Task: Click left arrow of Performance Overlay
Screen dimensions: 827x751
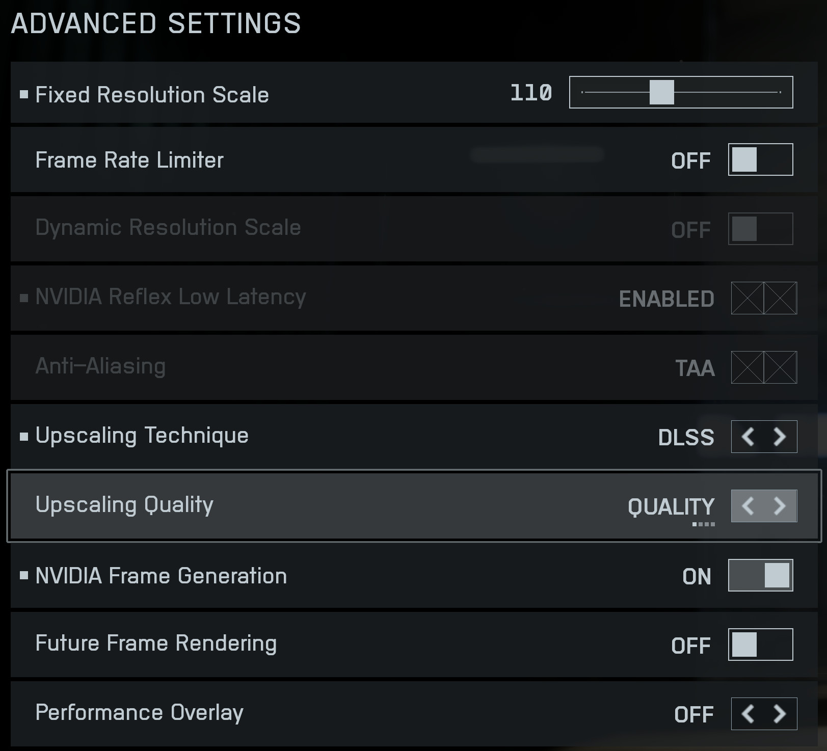Action: pos(748,714)
